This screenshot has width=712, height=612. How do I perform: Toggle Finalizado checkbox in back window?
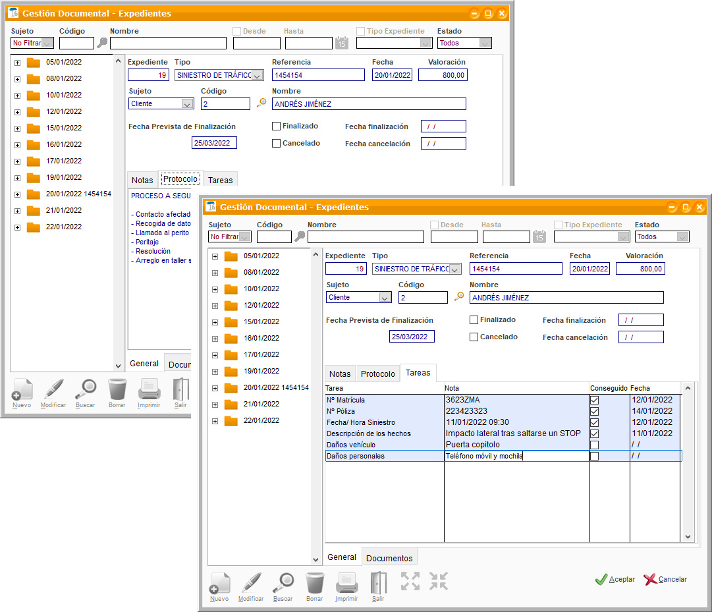[x=276, y=126]
